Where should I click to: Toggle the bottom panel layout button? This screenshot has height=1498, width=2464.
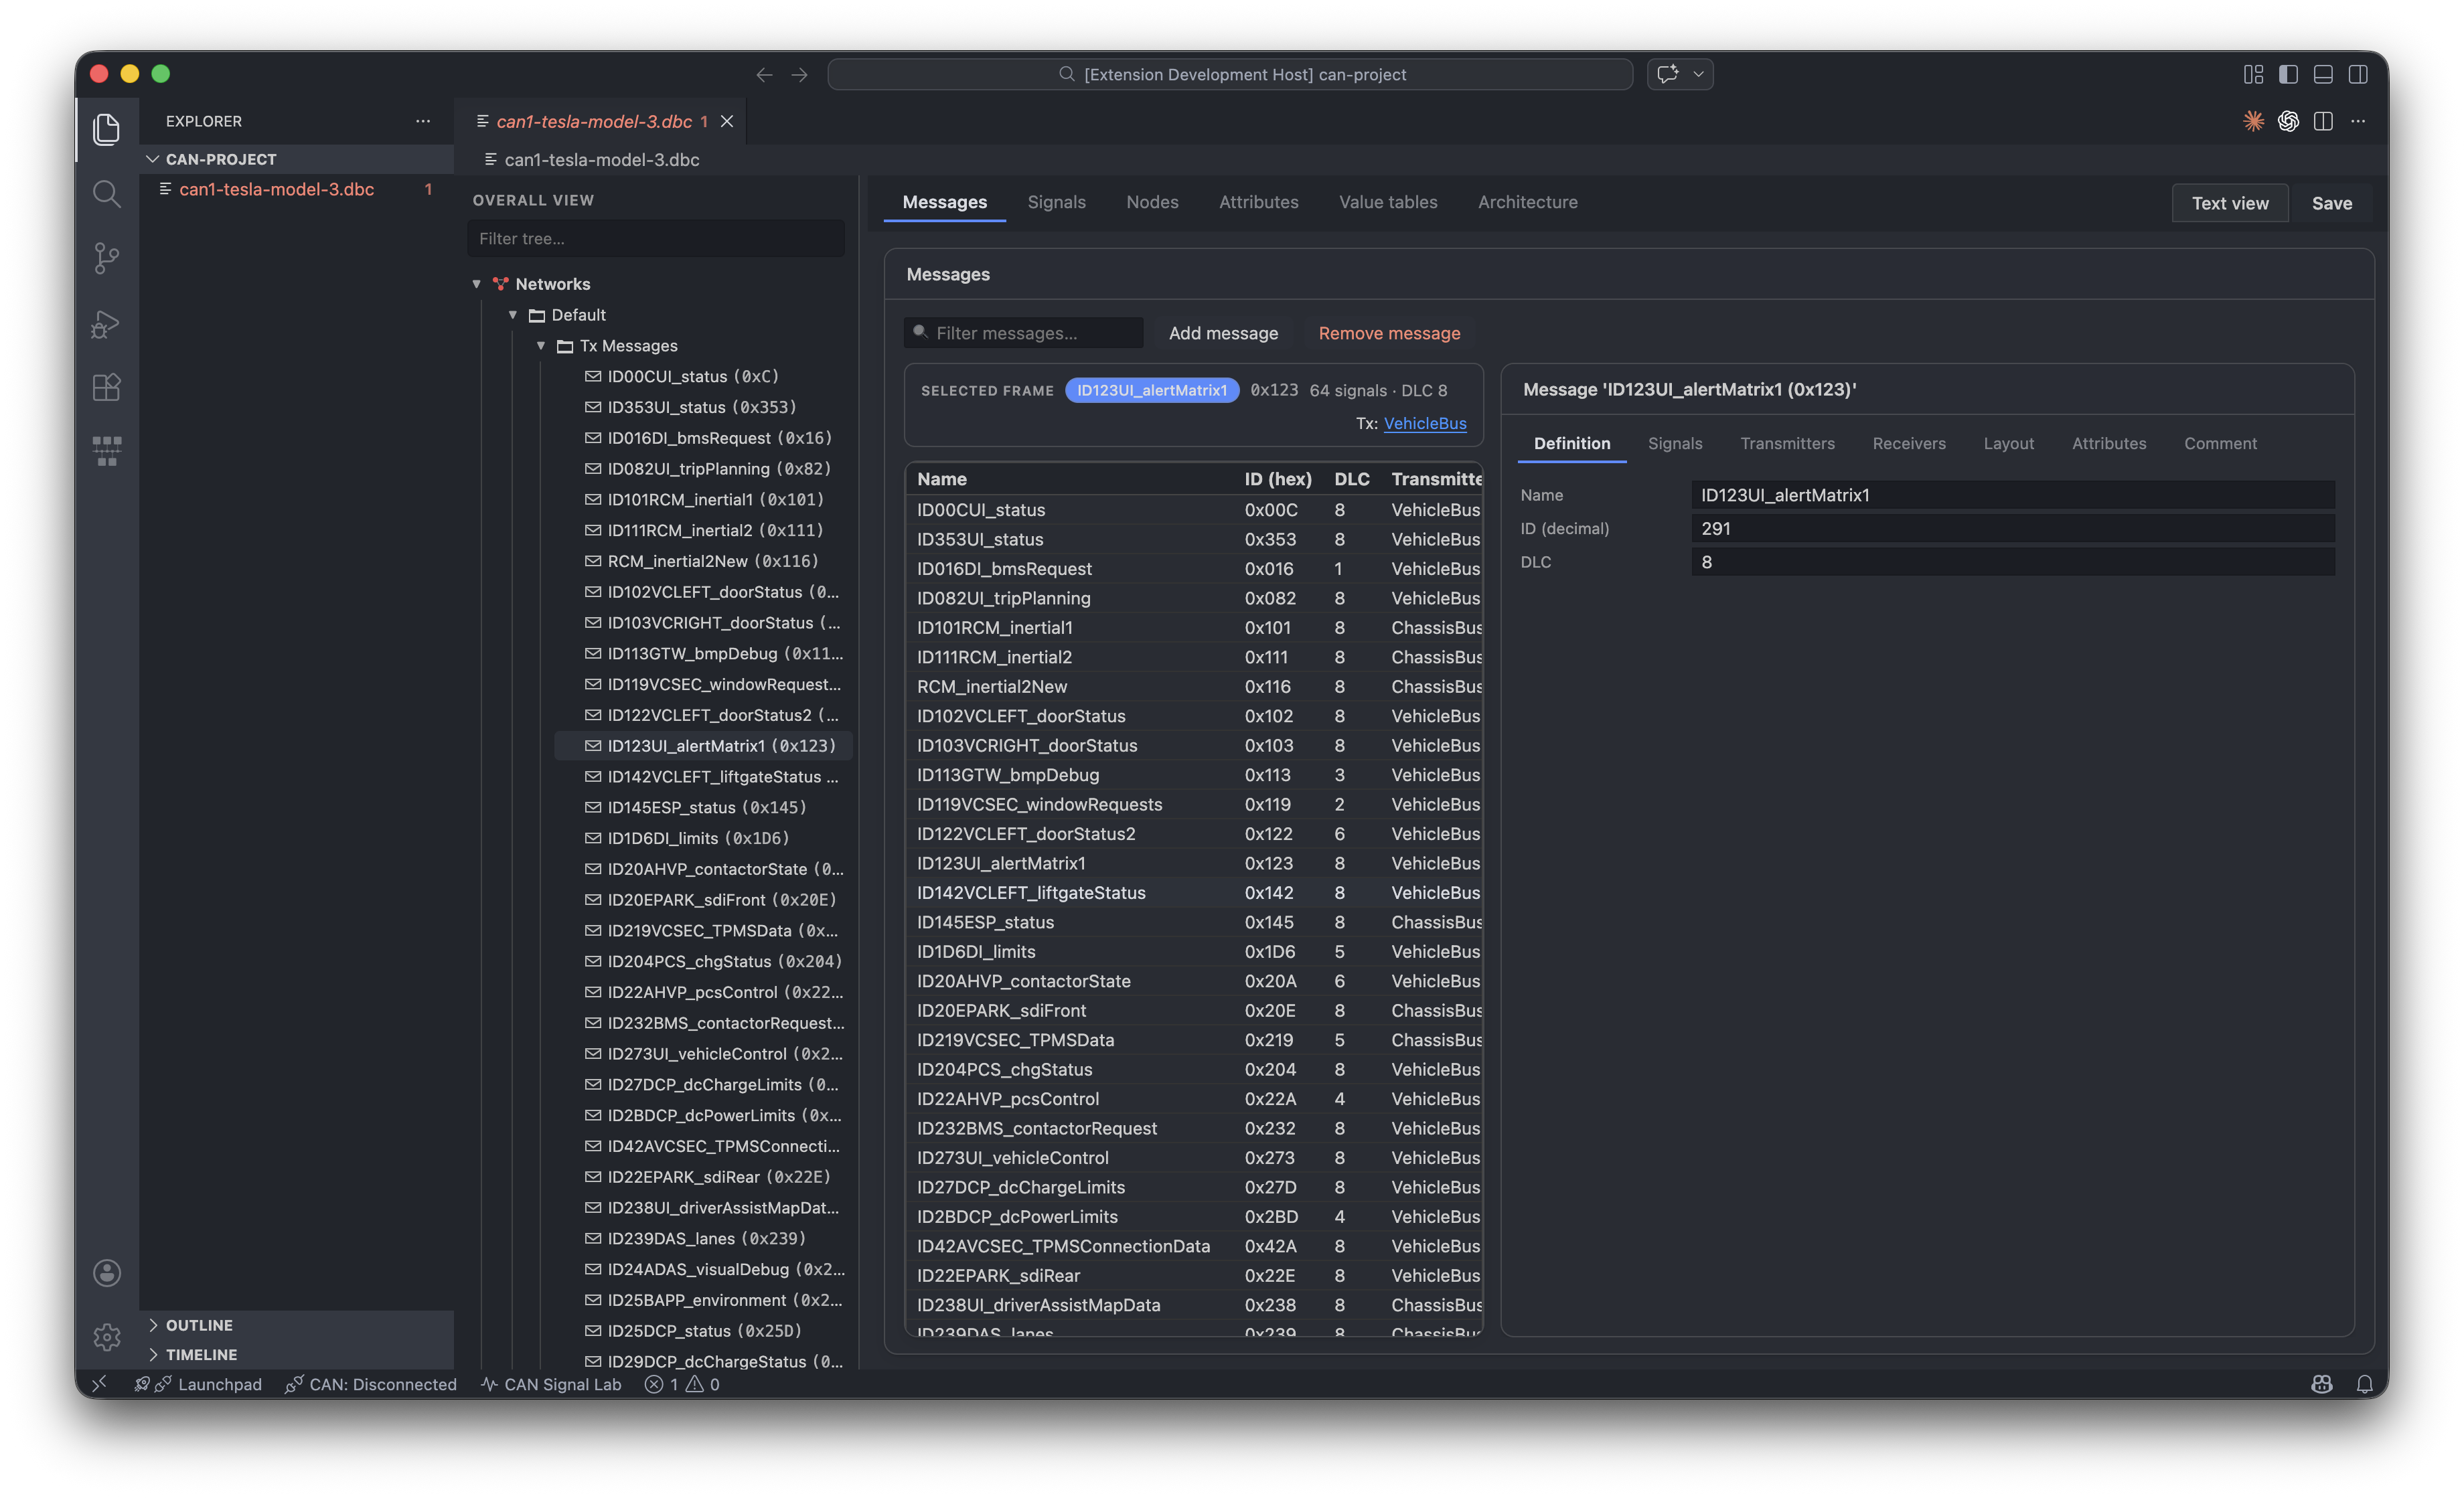tap(2323, 74)
